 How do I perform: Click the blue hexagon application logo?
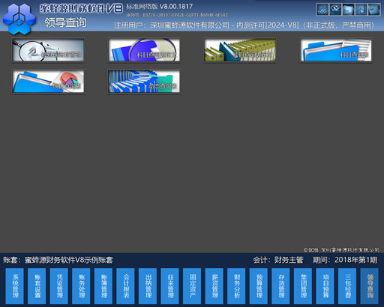click(x=19, y=19)
